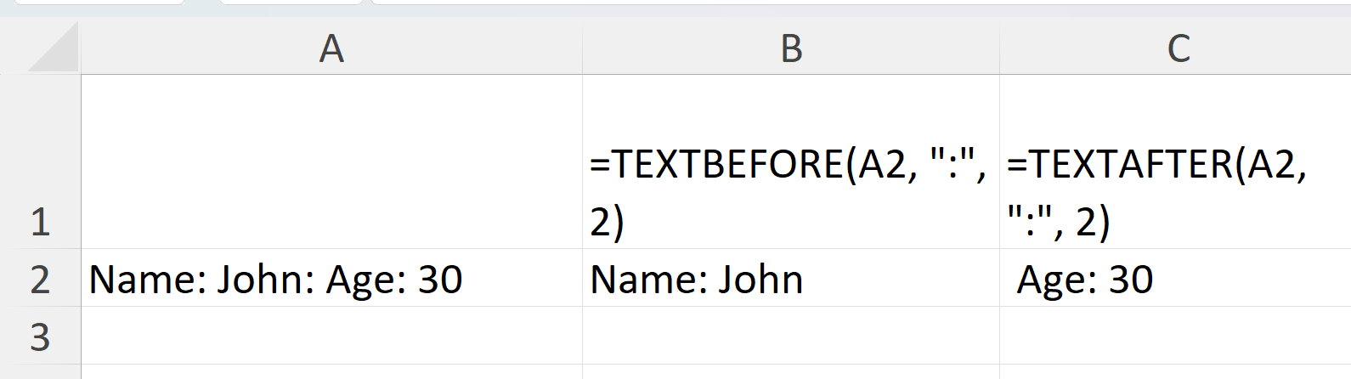Select cell B2 showing "Name: John"
This screenshot has width=1351, height=379.
coord(790,279)
